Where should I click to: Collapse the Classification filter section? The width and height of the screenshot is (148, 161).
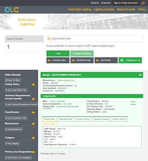click(33, 112)
